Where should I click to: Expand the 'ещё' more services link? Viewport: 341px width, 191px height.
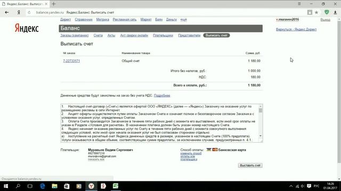[183, 20]
